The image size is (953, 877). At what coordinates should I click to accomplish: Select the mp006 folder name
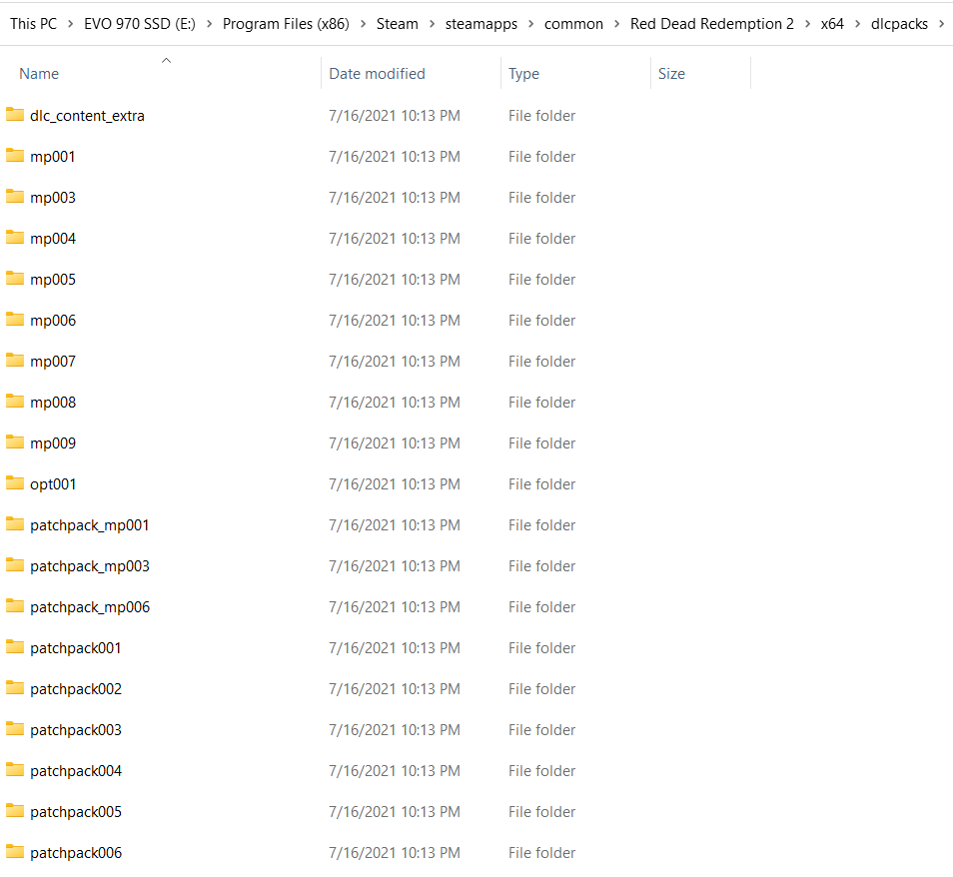coord(53,321)
